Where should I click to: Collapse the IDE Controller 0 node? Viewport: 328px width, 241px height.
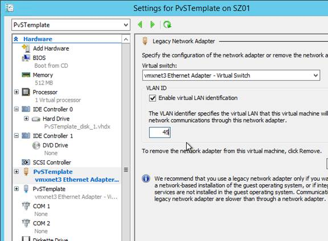click(x=17, y=109)
